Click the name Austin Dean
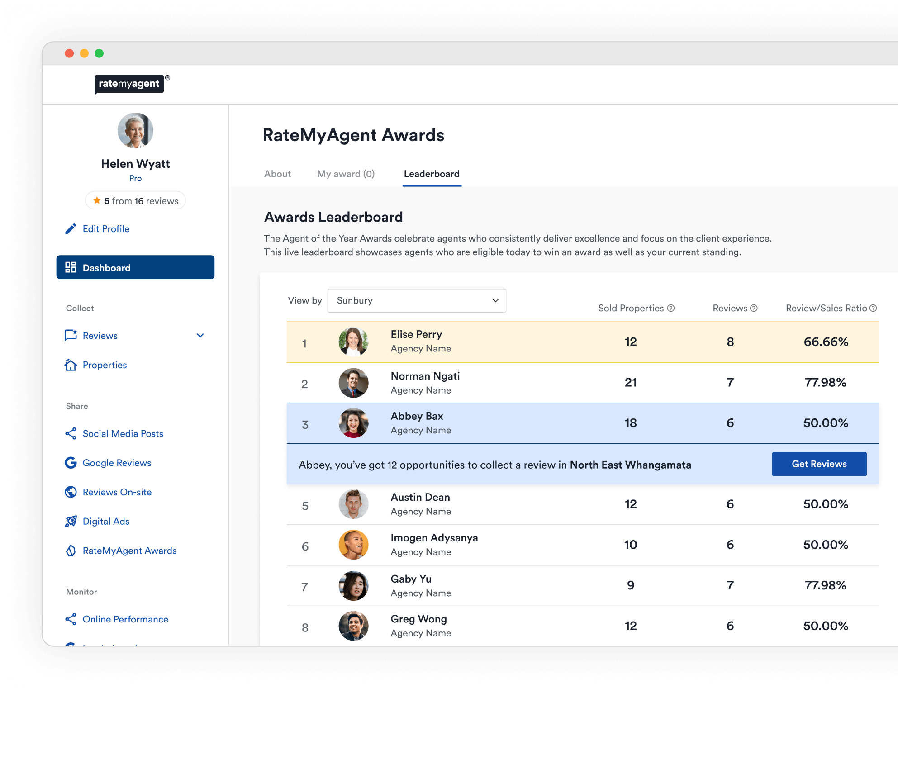The image size is (898, 769). point(420,497)
